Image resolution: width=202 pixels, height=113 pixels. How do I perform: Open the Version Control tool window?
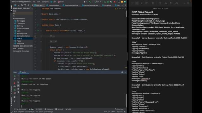(x=20, y=109)
